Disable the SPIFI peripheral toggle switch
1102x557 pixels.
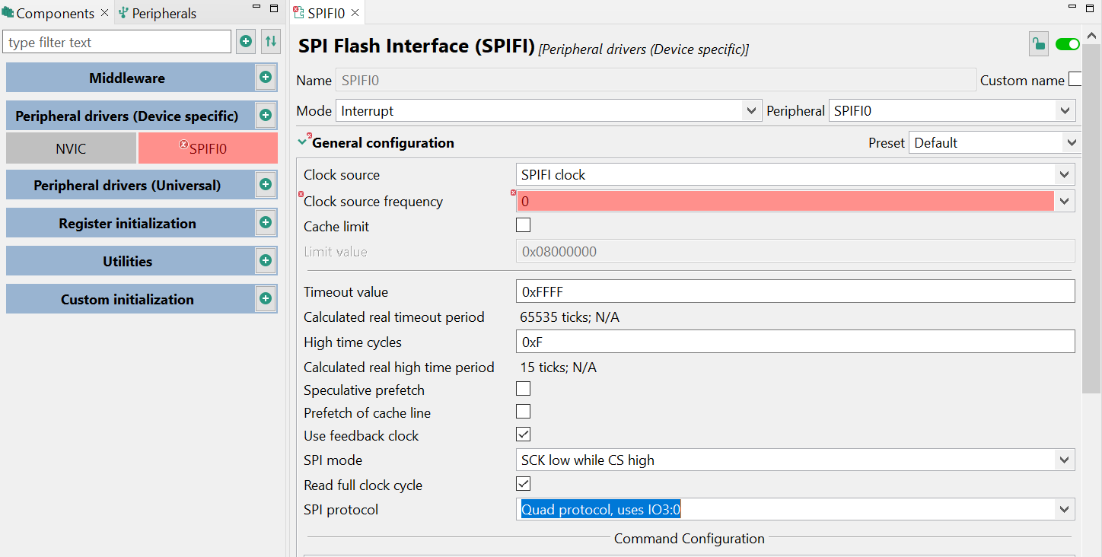pos(1067,43)
